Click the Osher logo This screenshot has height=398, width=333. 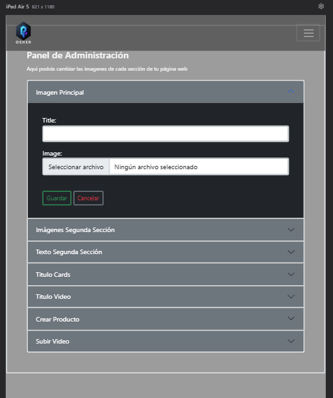click(23, 33)
